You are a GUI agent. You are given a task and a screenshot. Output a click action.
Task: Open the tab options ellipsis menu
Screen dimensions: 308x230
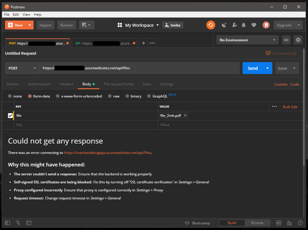tap(152, 43)
